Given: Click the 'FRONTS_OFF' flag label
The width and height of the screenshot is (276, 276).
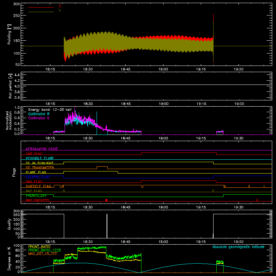Looking at the screenshot, I should pyautogui.click(x=36, y=196).
